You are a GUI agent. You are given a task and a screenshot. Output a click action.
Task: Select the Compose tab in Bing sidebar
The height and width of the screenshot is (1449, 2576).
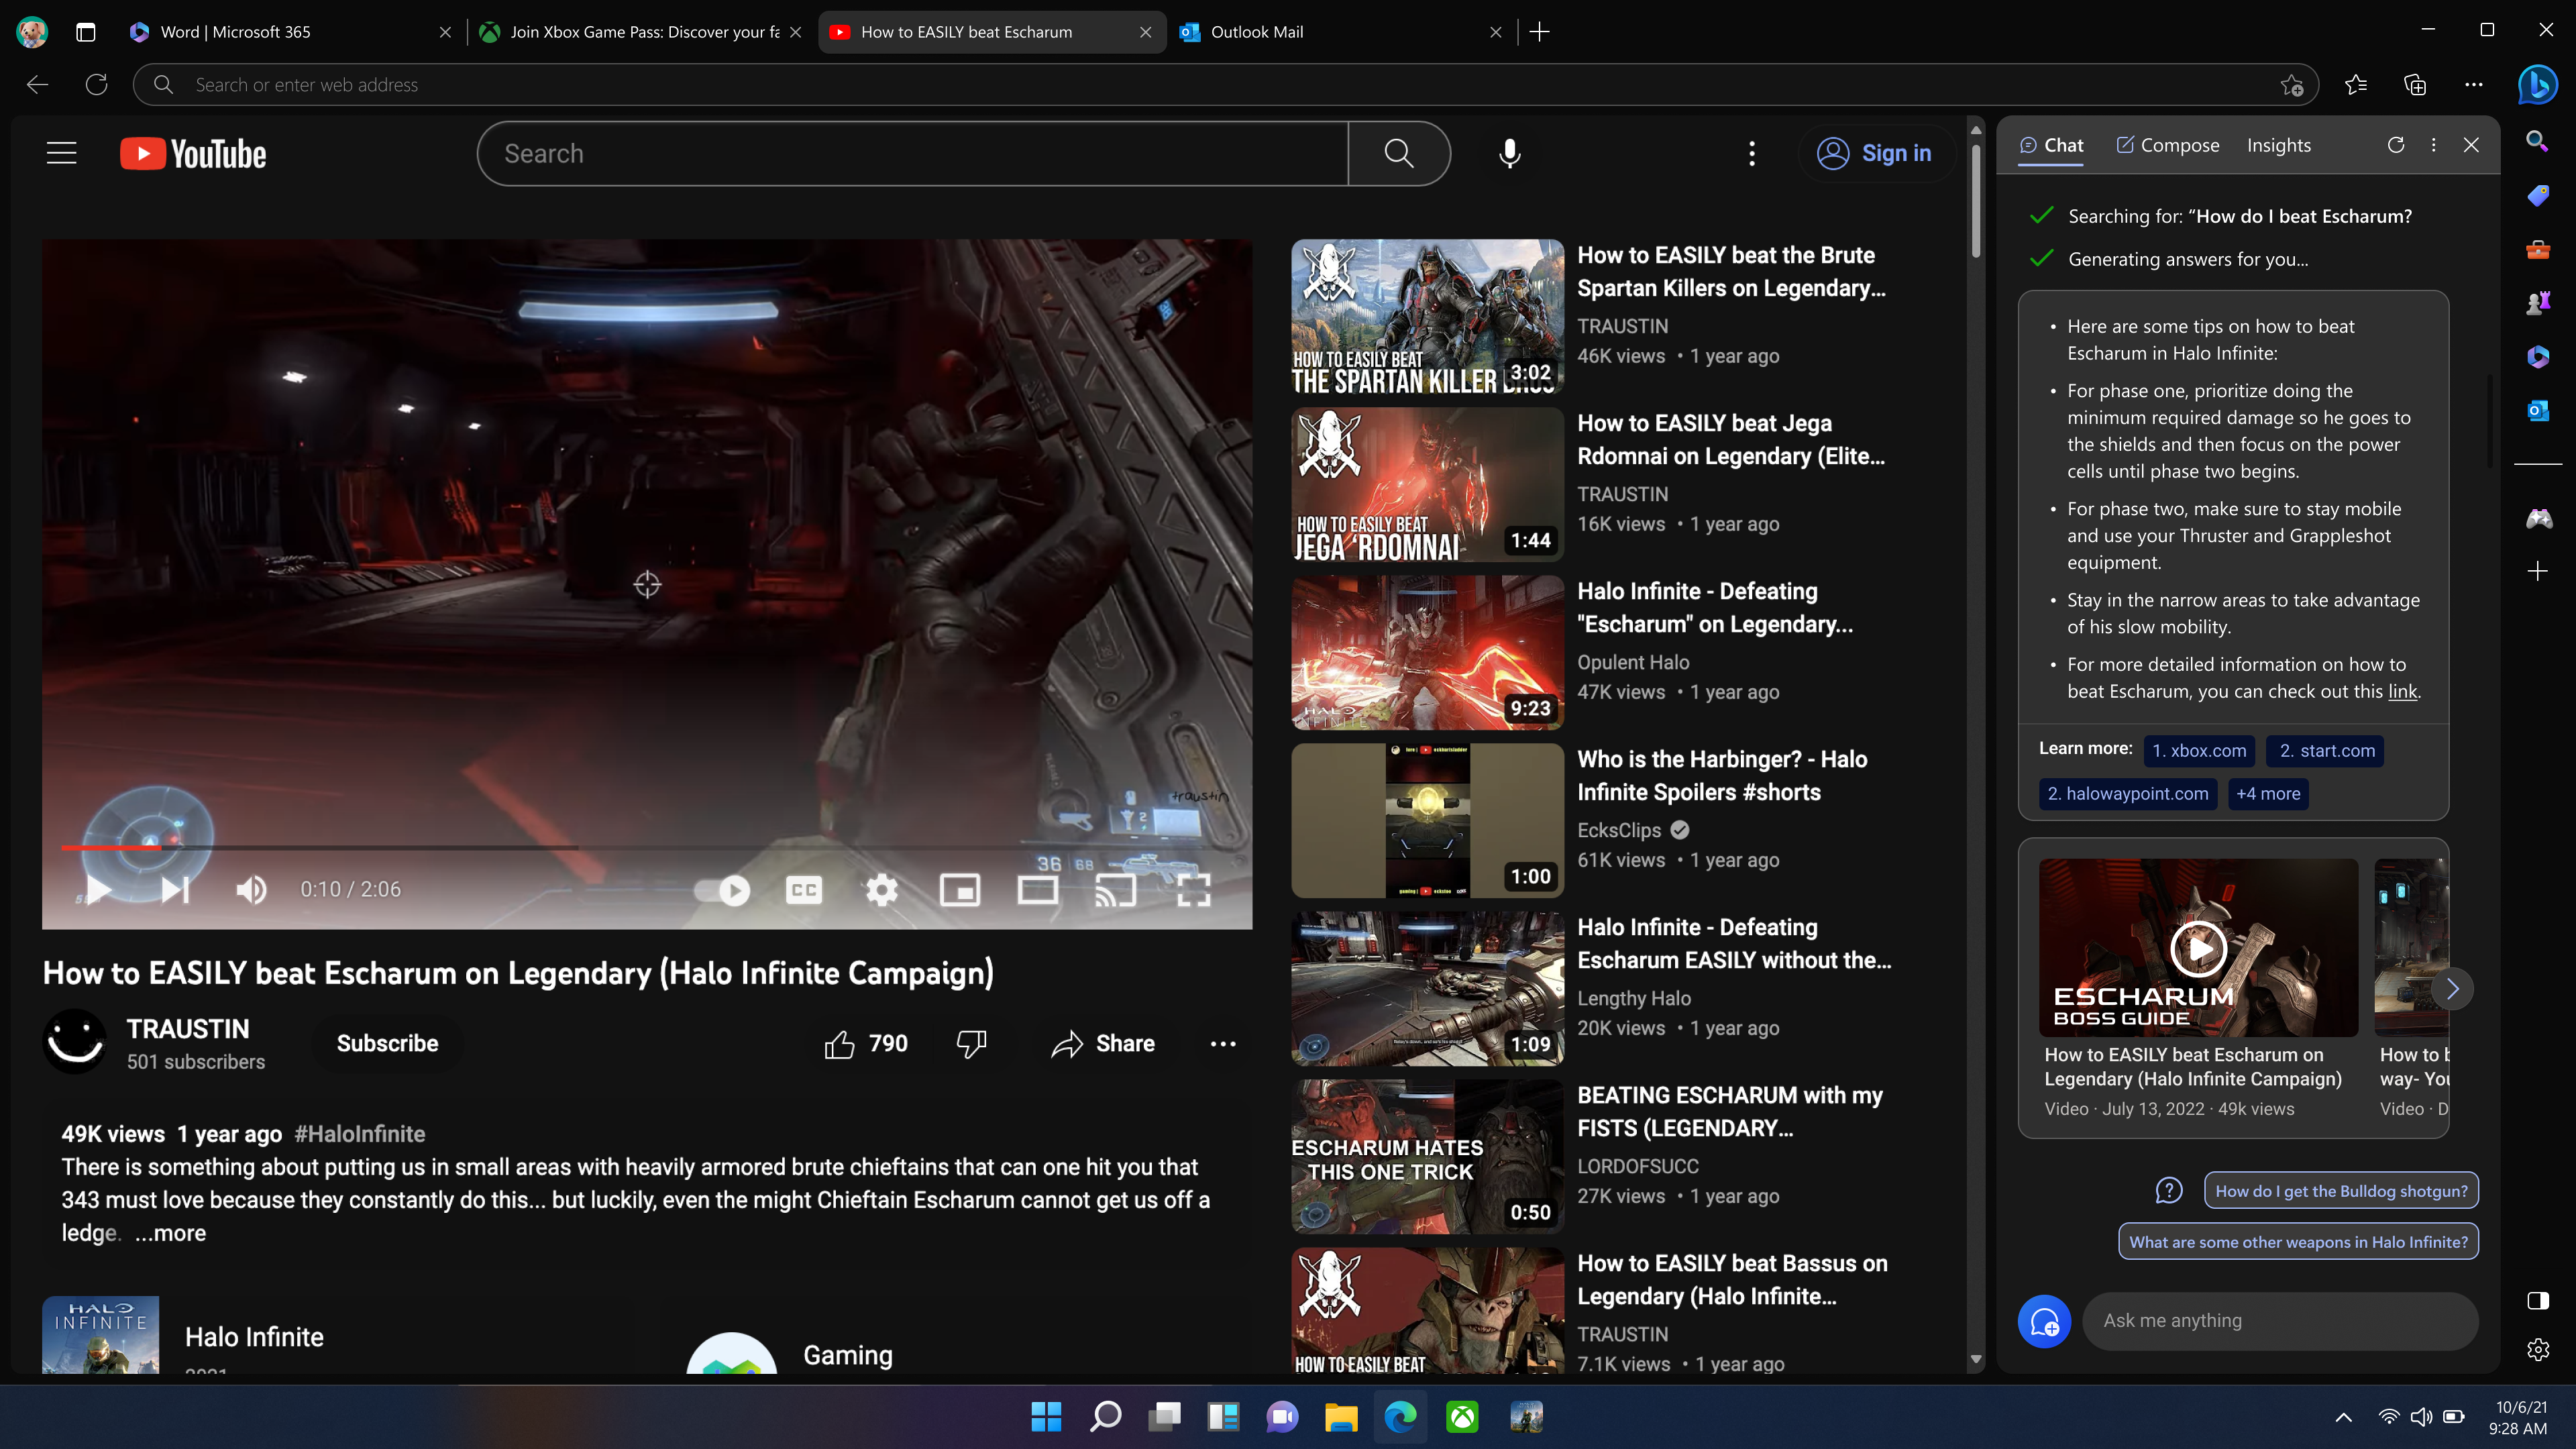(2168, 146)
